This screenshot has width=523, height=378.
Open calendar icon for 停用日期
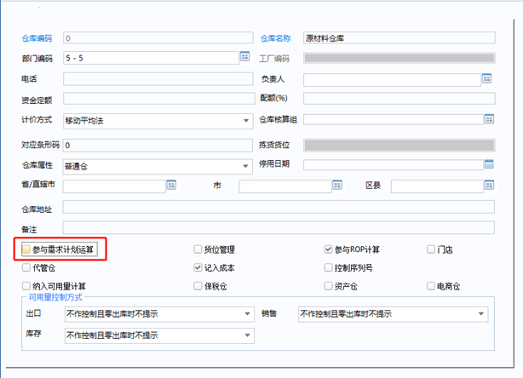pyautogui.click(x=489, y=163)
